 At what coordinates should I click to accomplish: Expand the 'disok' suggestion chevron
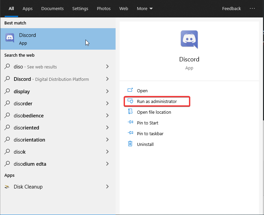108,152
